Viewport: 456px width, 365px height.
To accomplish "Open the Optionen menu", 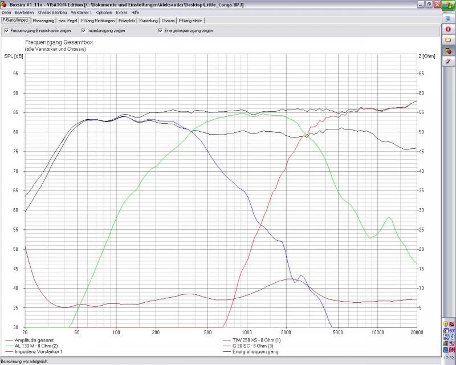I will coord(104,12).
